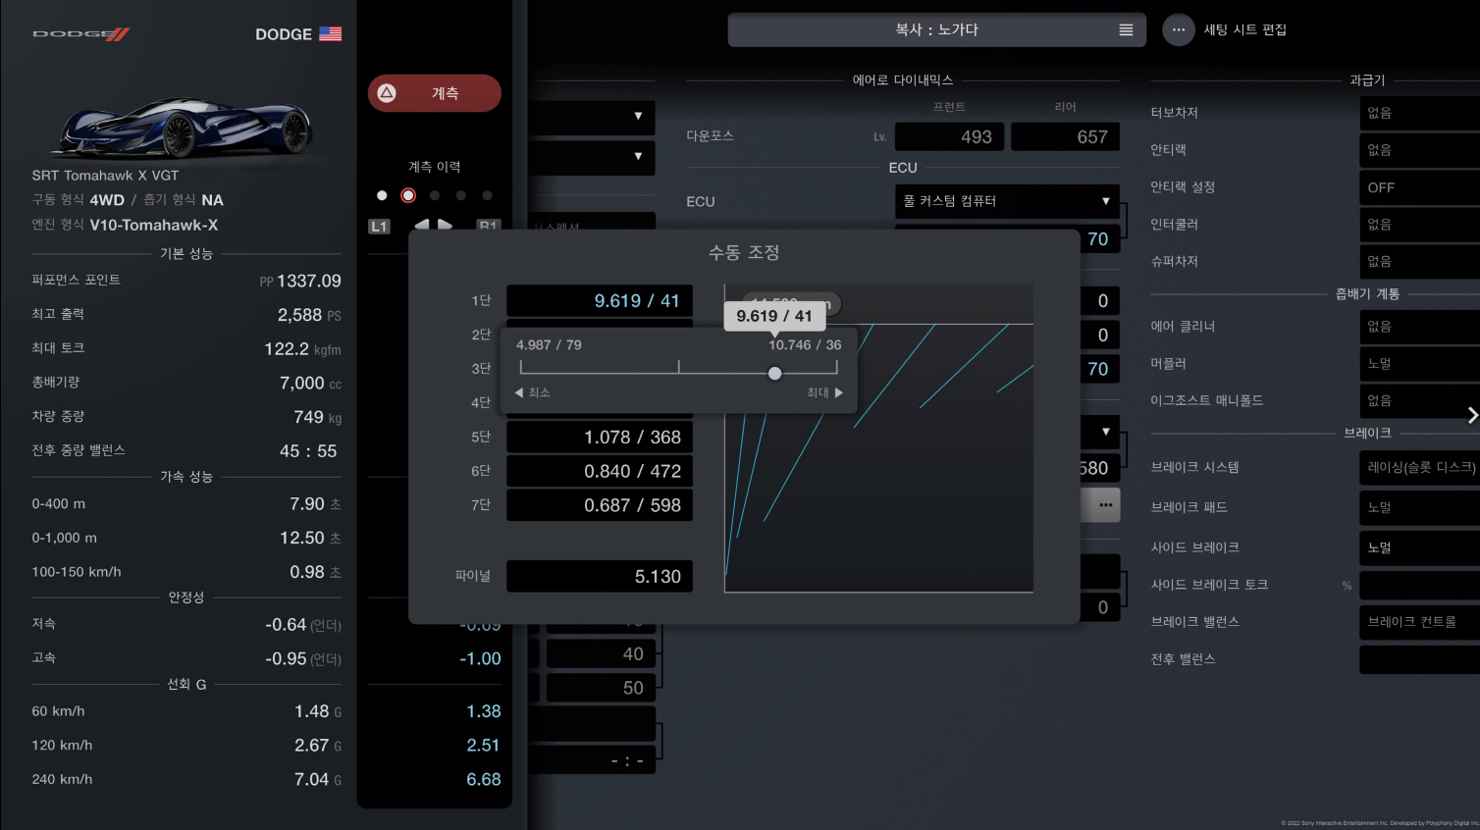Select the fourth 계측 이력 history dot
This screenshot has width=1480, height=830.
pos(461,195)
